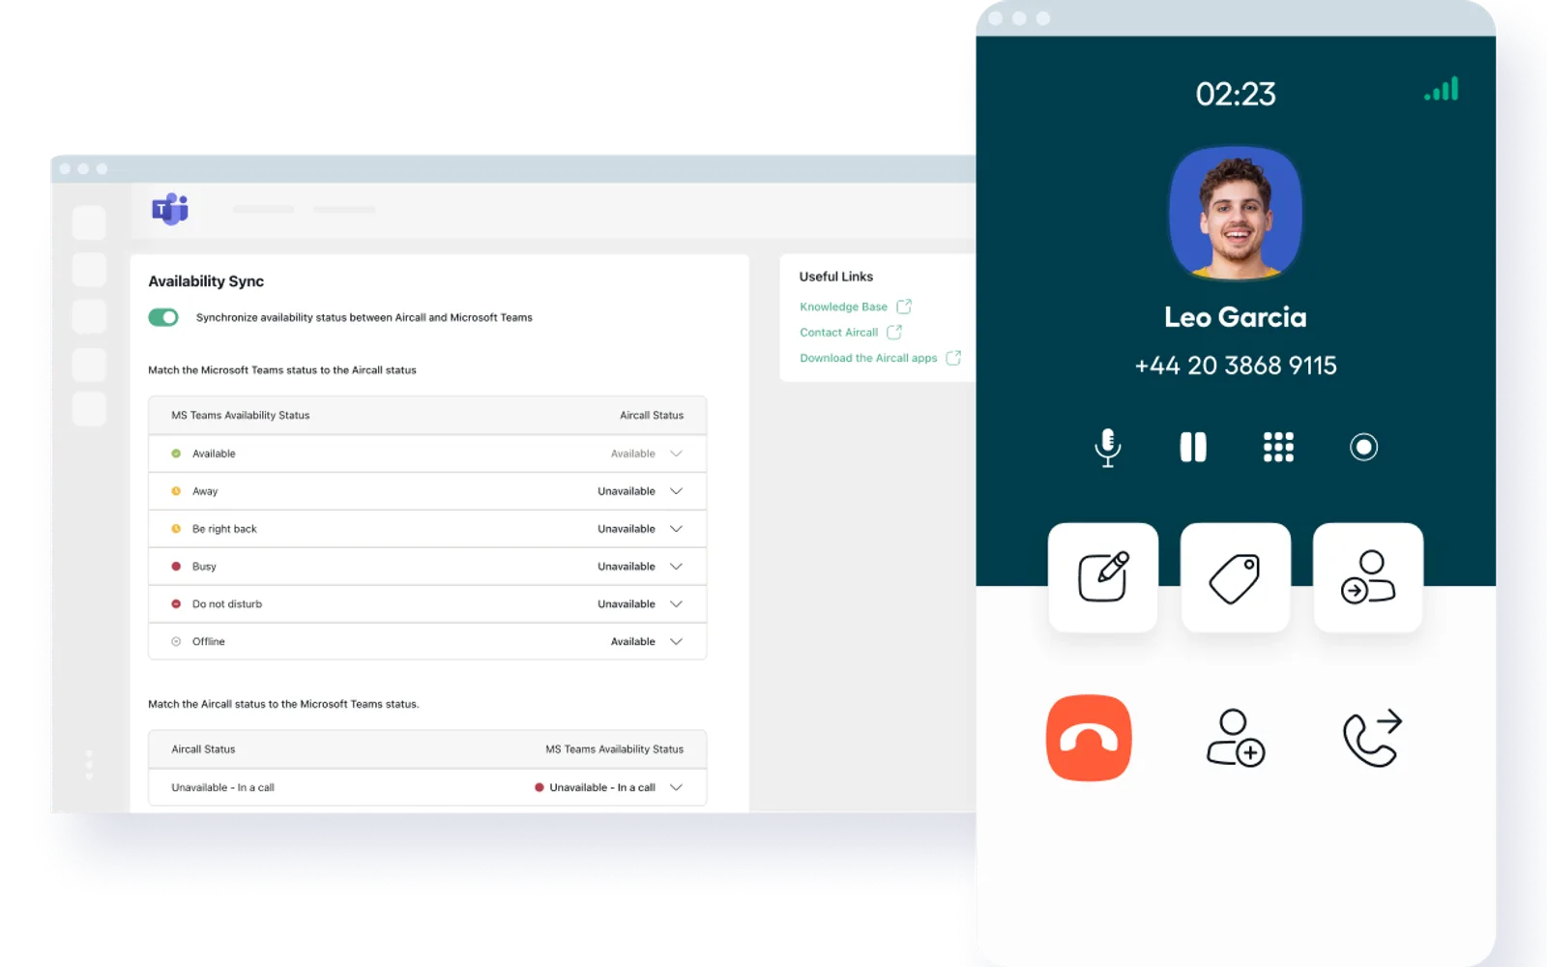Click the Availability Sync heading
This screenshot has height=967, width=1547.
pos(206,281)
